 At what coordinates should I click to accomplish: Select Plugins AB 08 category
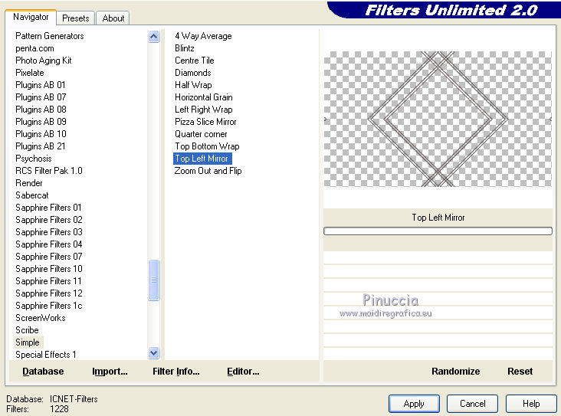41,109
